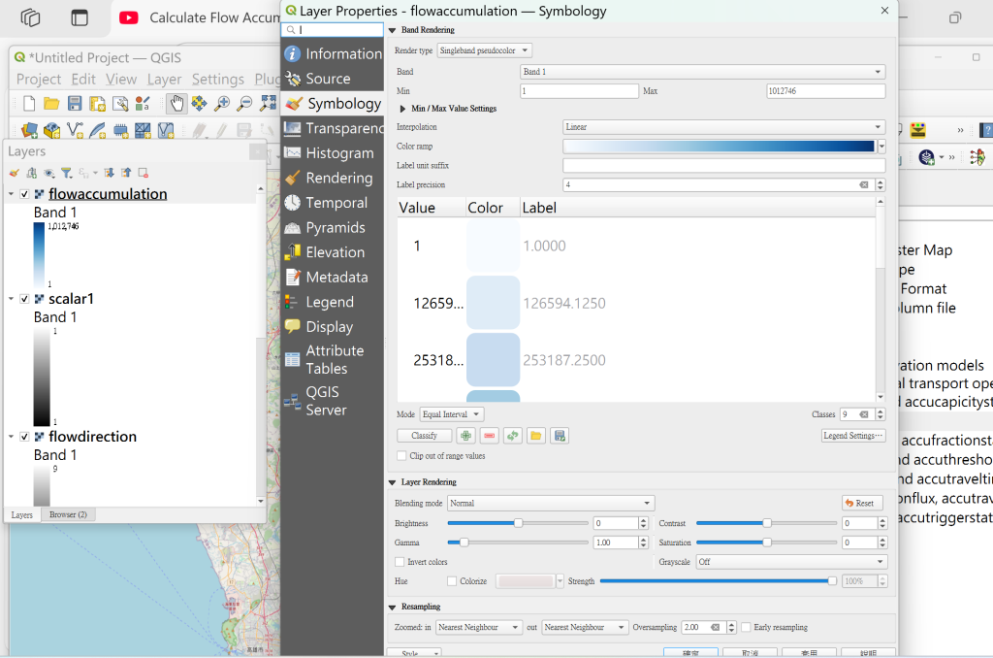Image resolution: width=993 pixels, height=658 pixels.
Task: Click the Classify button
Action: tap(425, 436)
